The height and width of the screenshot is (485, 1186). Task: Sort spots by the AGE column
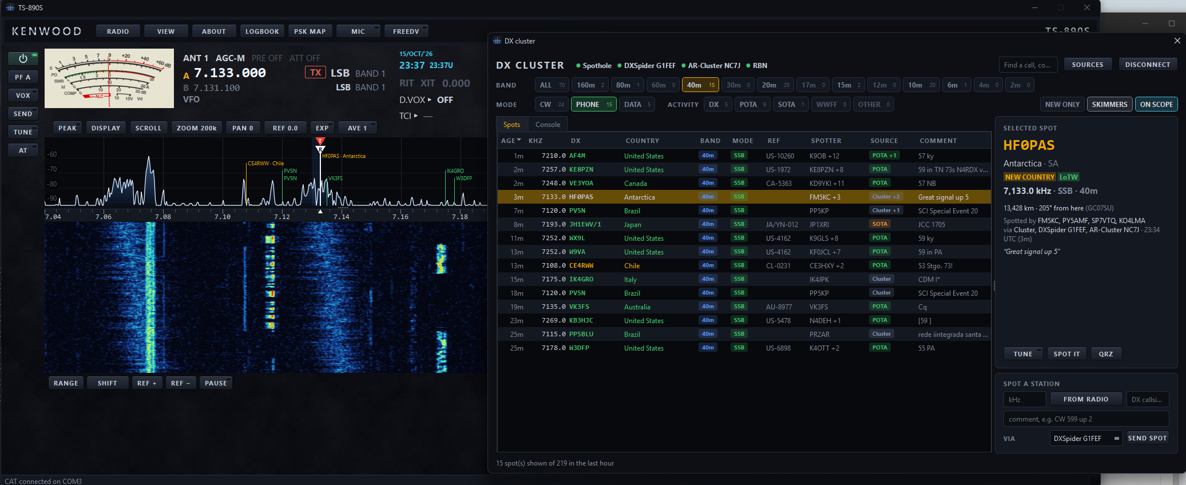click(511, 141)
